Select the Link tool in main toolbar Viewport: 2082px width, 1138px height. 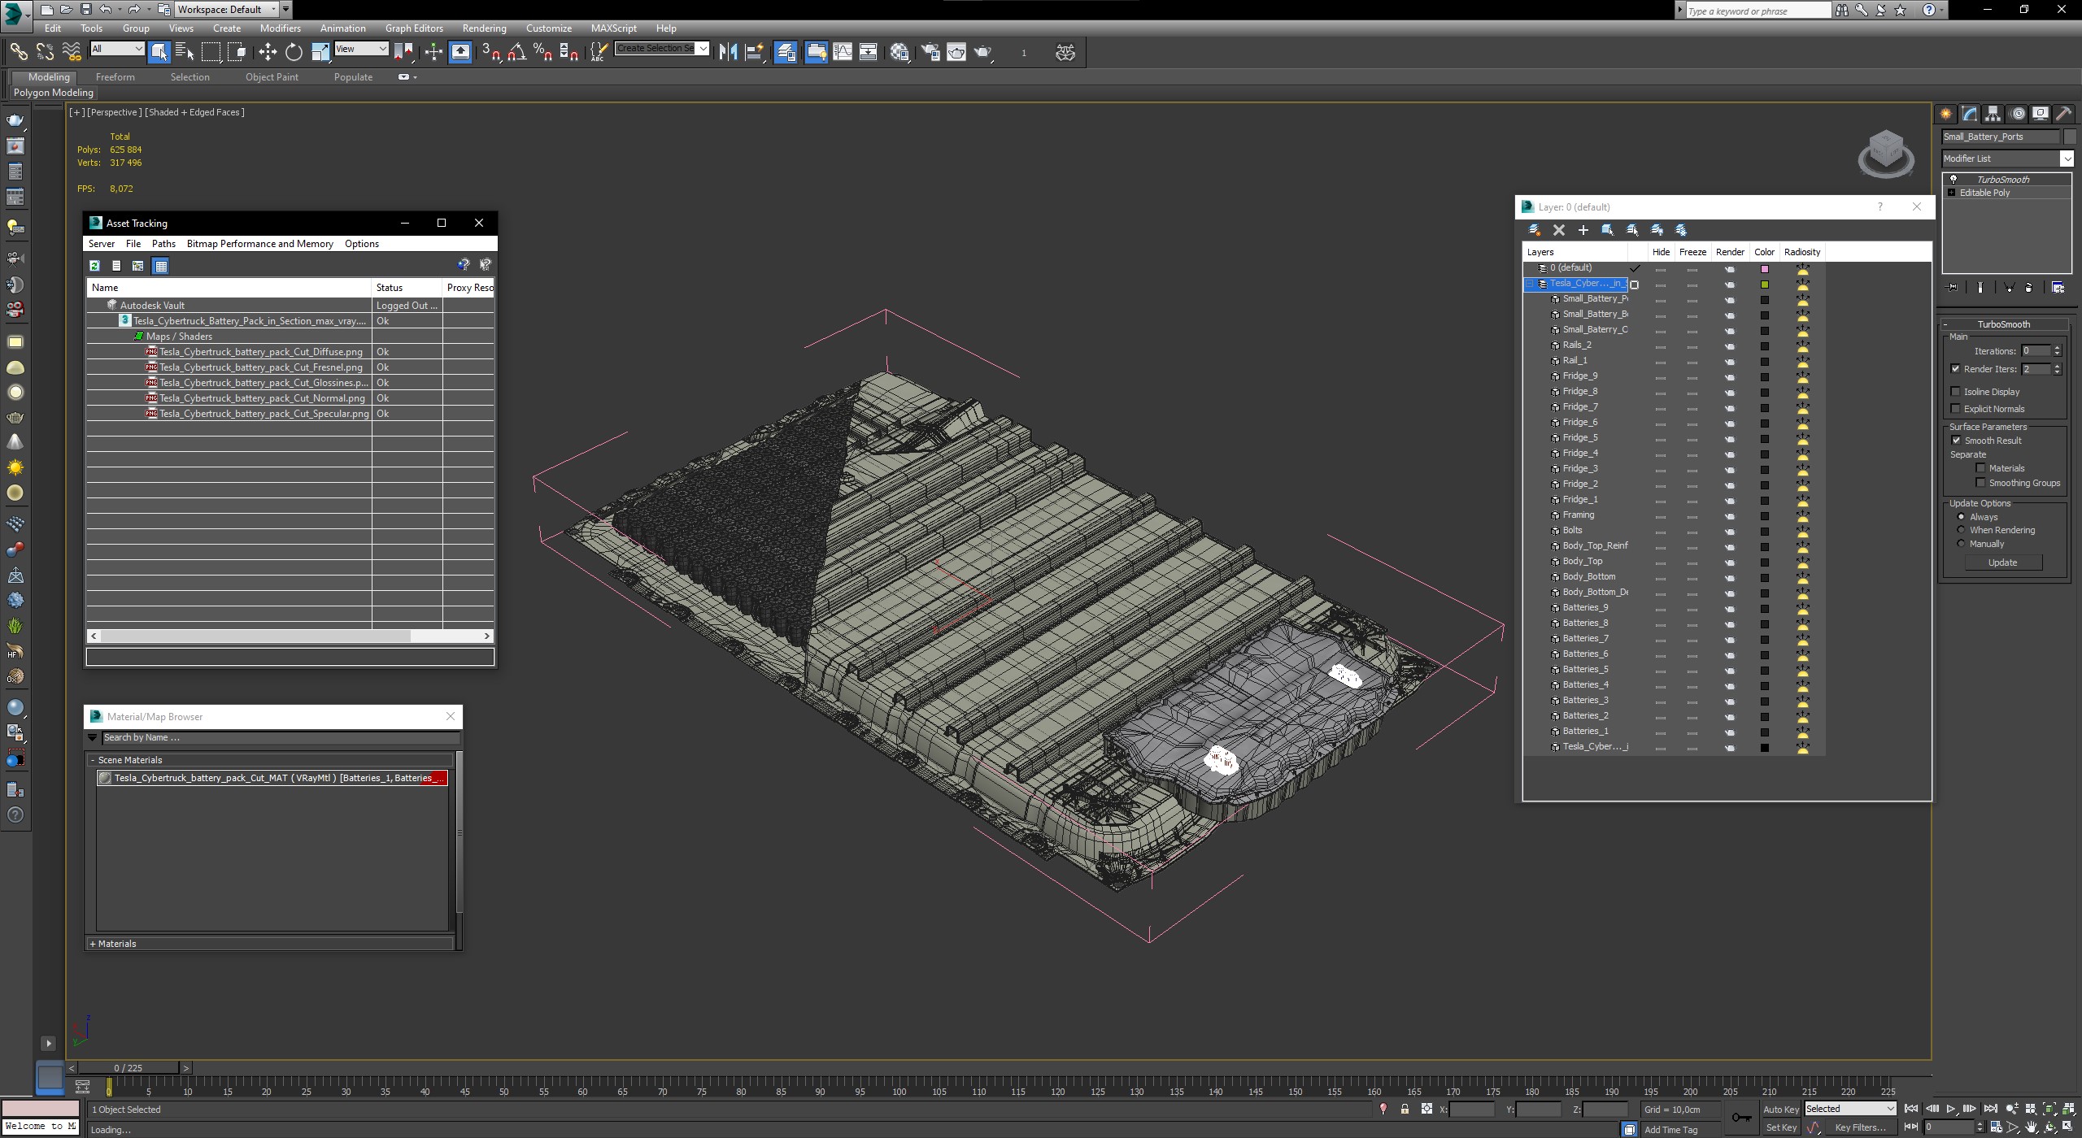(x=18, y=52)
